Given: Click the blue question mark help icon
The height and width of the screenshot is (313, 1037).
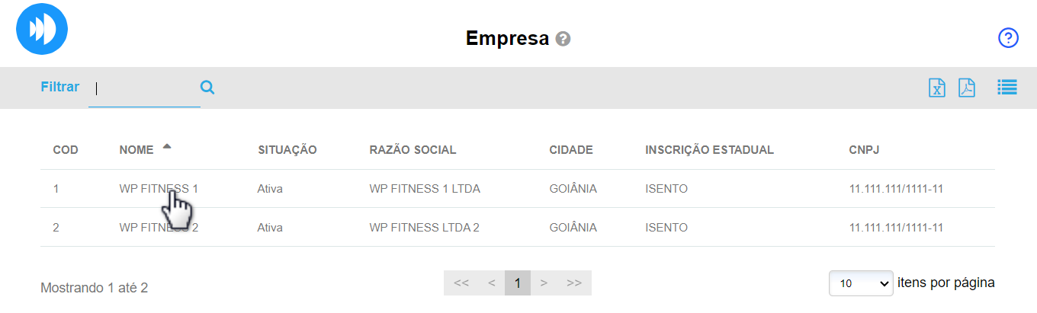Looking at the screenshot, I should (x=1008, y=38).
